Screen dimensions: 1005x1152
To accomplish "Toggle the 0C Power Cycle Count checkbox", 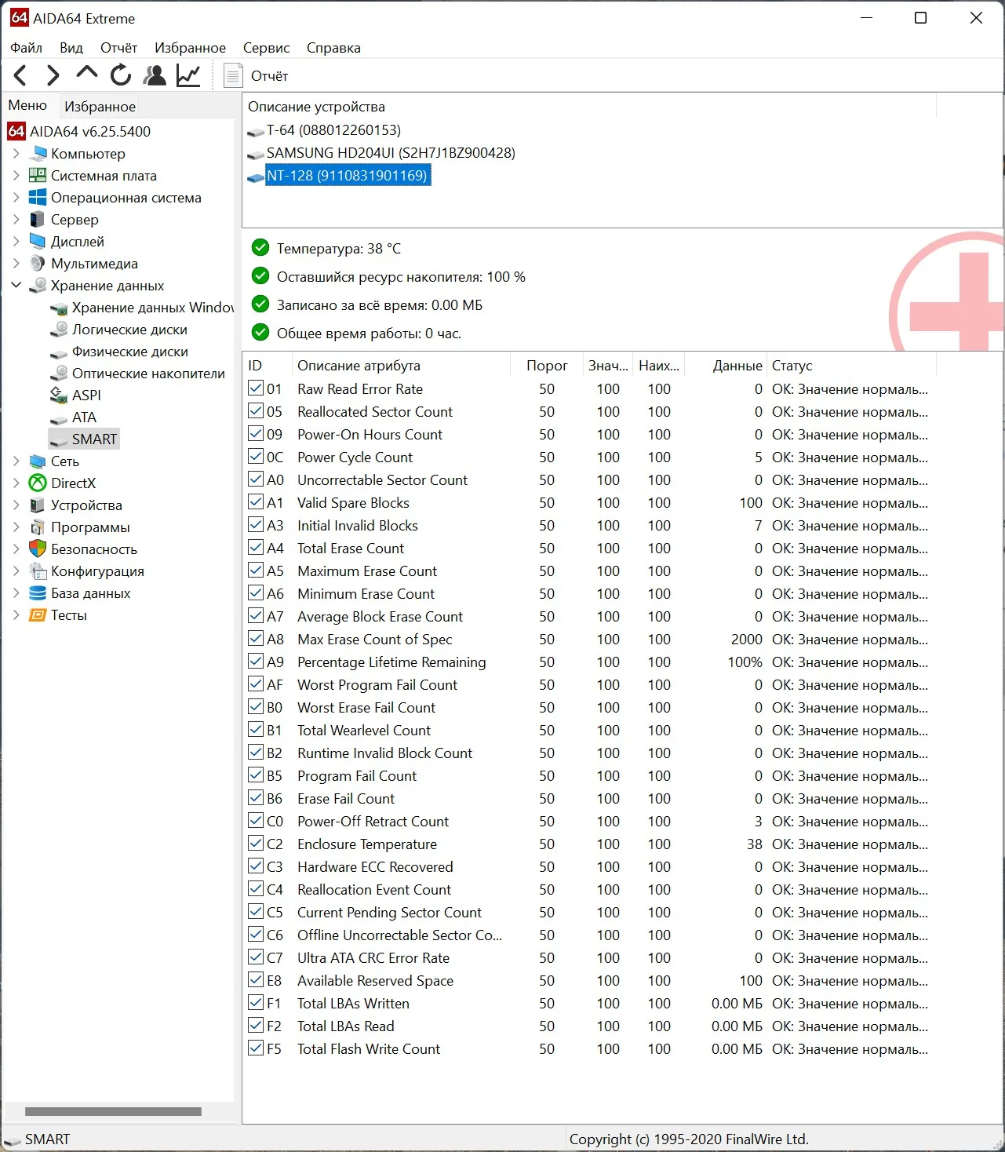I will coord(256,456).
